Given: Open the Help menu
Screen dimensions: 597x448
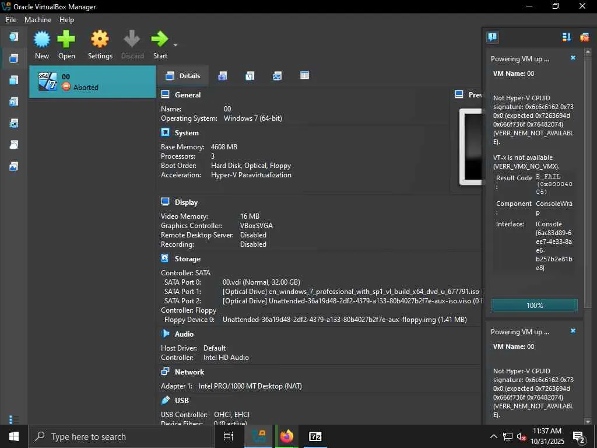Looking at the screenshot, I should [x=66, y=20].
